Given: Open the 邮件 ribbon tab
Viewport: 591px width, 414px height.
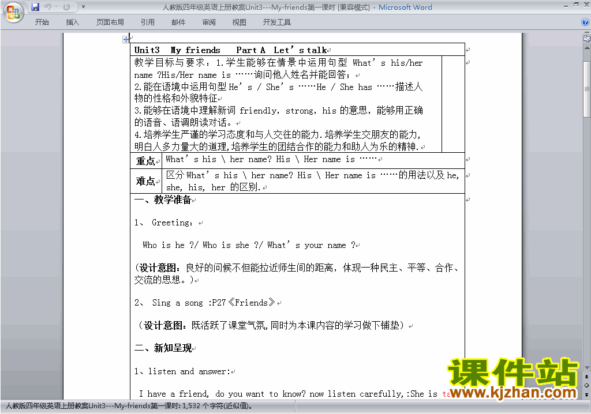Looking at the screenshot, I should tap(178, 22).
